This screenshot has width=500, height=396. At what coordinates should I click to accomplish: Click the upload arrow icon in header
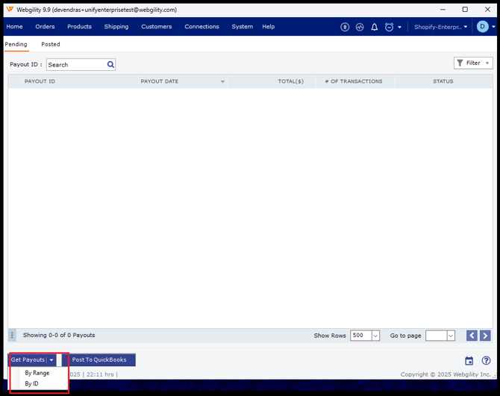[345, 27]
